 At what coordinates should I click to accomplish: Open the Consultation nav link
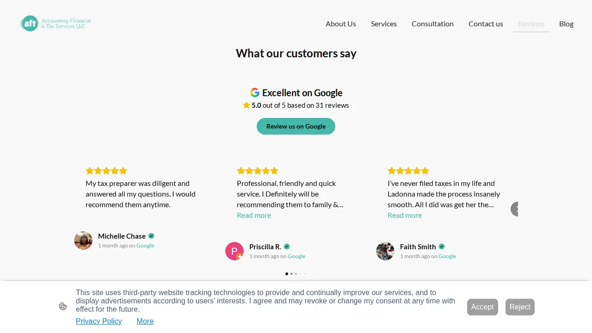coord(432,24)
